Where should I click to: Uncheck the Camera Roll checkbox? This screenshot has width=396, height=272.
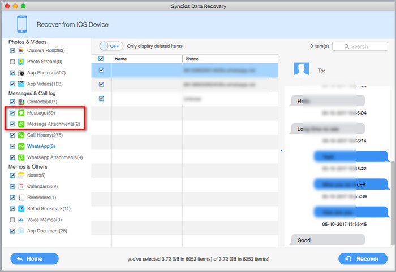coord(12,51)
